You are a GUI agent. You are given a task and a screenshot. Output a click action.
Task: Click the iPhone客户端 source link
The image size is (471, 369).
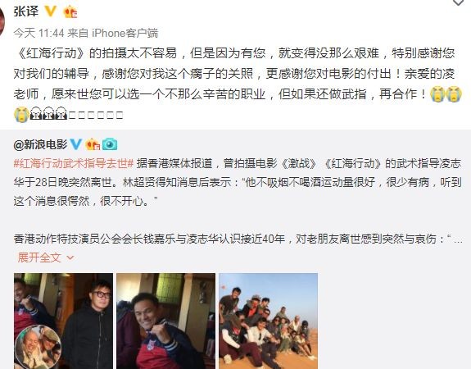pos(125,33)
